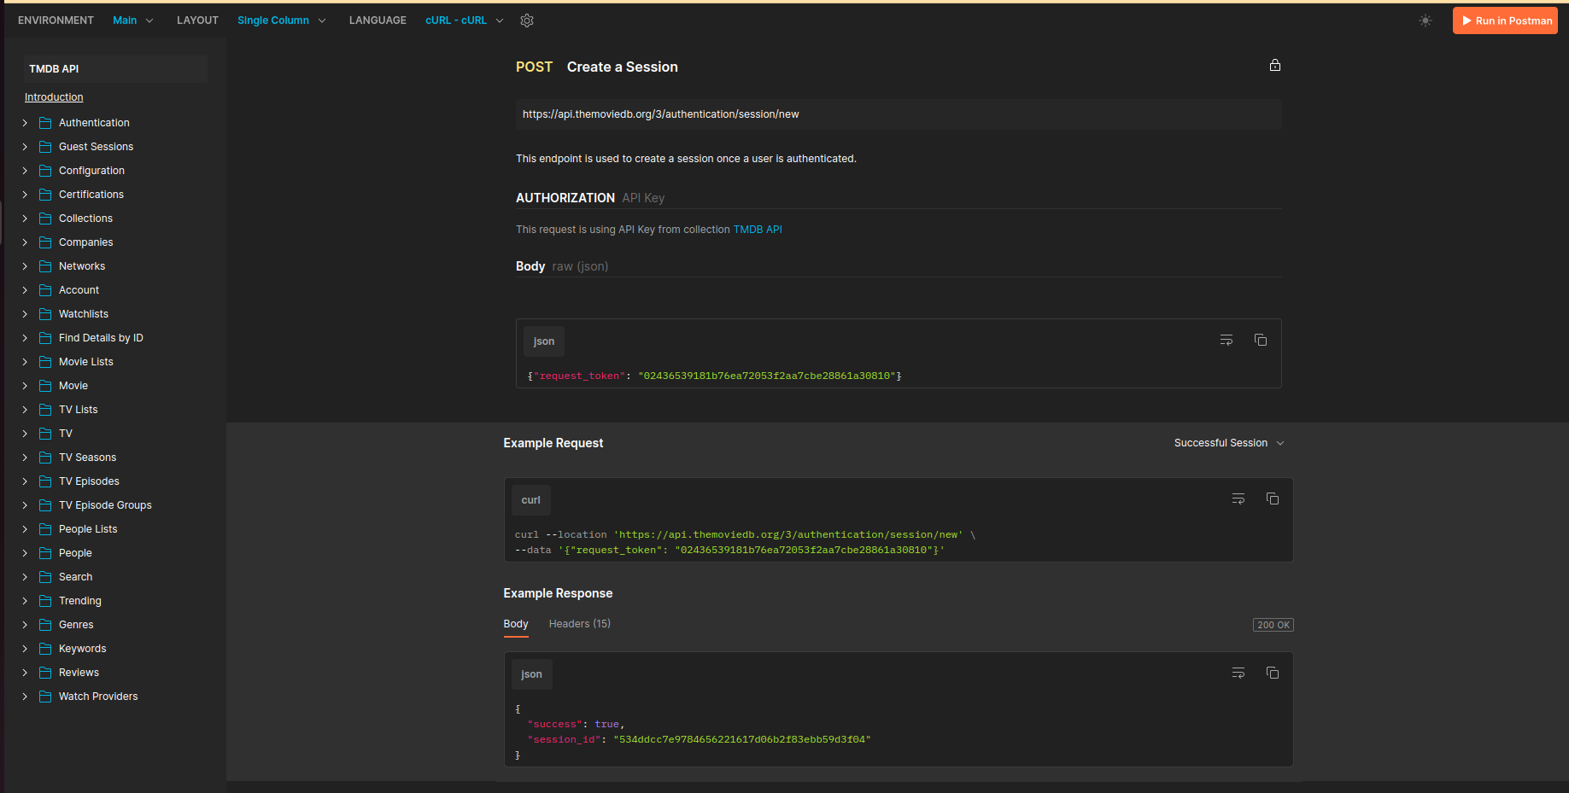
Task: Copy the example response json
Action: [x=1273, y=673]
